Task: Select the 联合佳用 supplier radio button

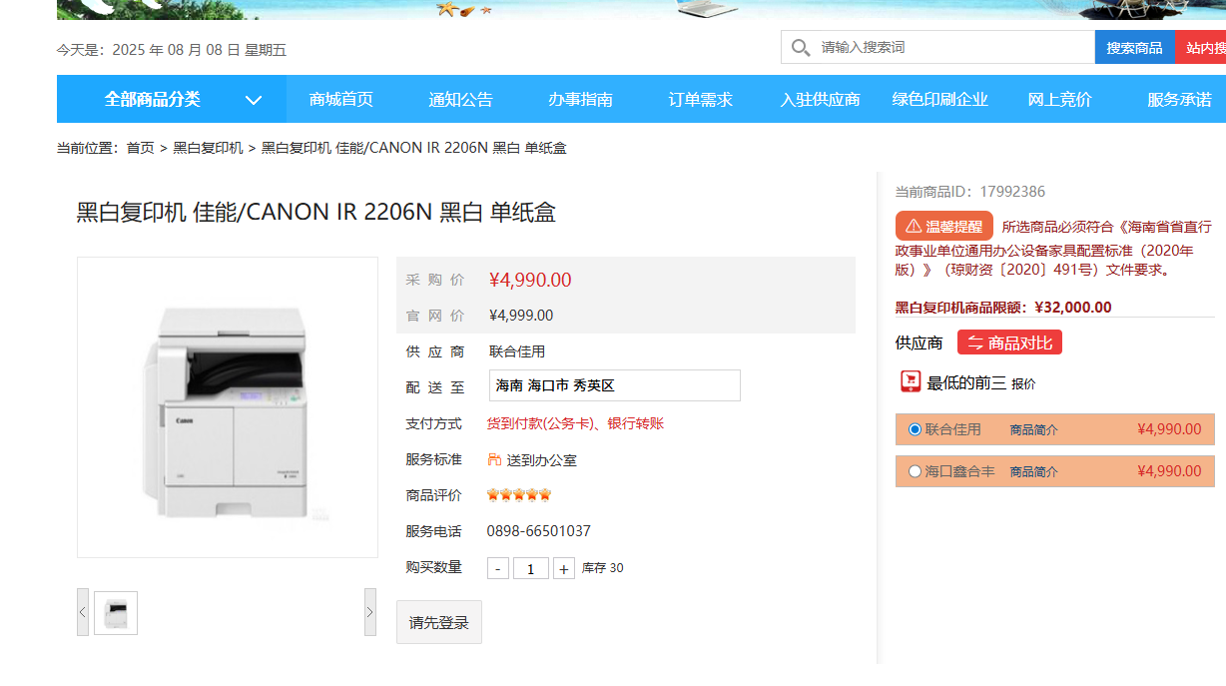Action: pos(915,429)
